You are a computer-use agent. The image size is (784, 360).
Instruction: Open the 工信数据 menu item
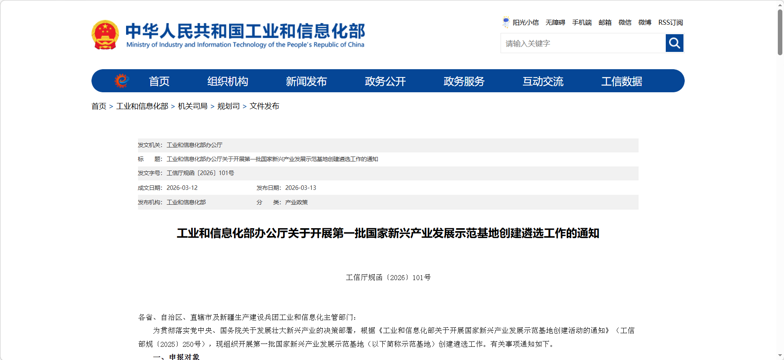(621, 81)
